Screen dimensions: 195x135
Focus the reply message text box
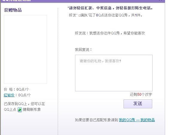(x=114, y=73)
